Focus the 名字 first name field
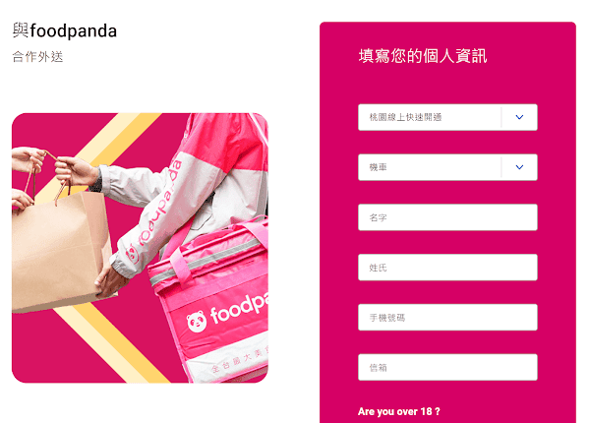Screen dimensions: 590x423 447,217
